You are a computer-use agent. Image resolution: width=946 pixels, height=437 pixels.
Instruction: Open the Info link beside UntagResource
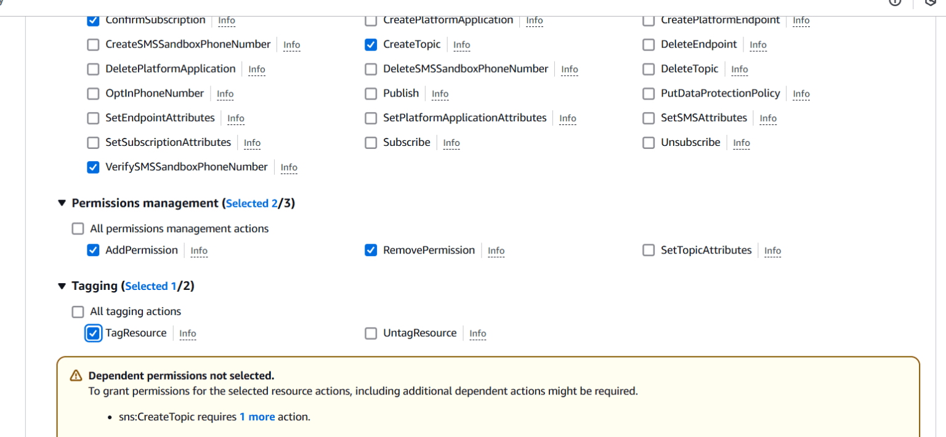click(477, 333)
